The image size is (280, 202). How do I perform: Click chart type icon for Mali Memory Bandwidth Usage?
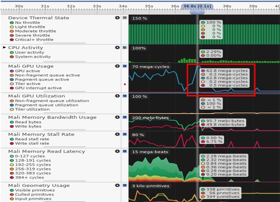[125, 117]
